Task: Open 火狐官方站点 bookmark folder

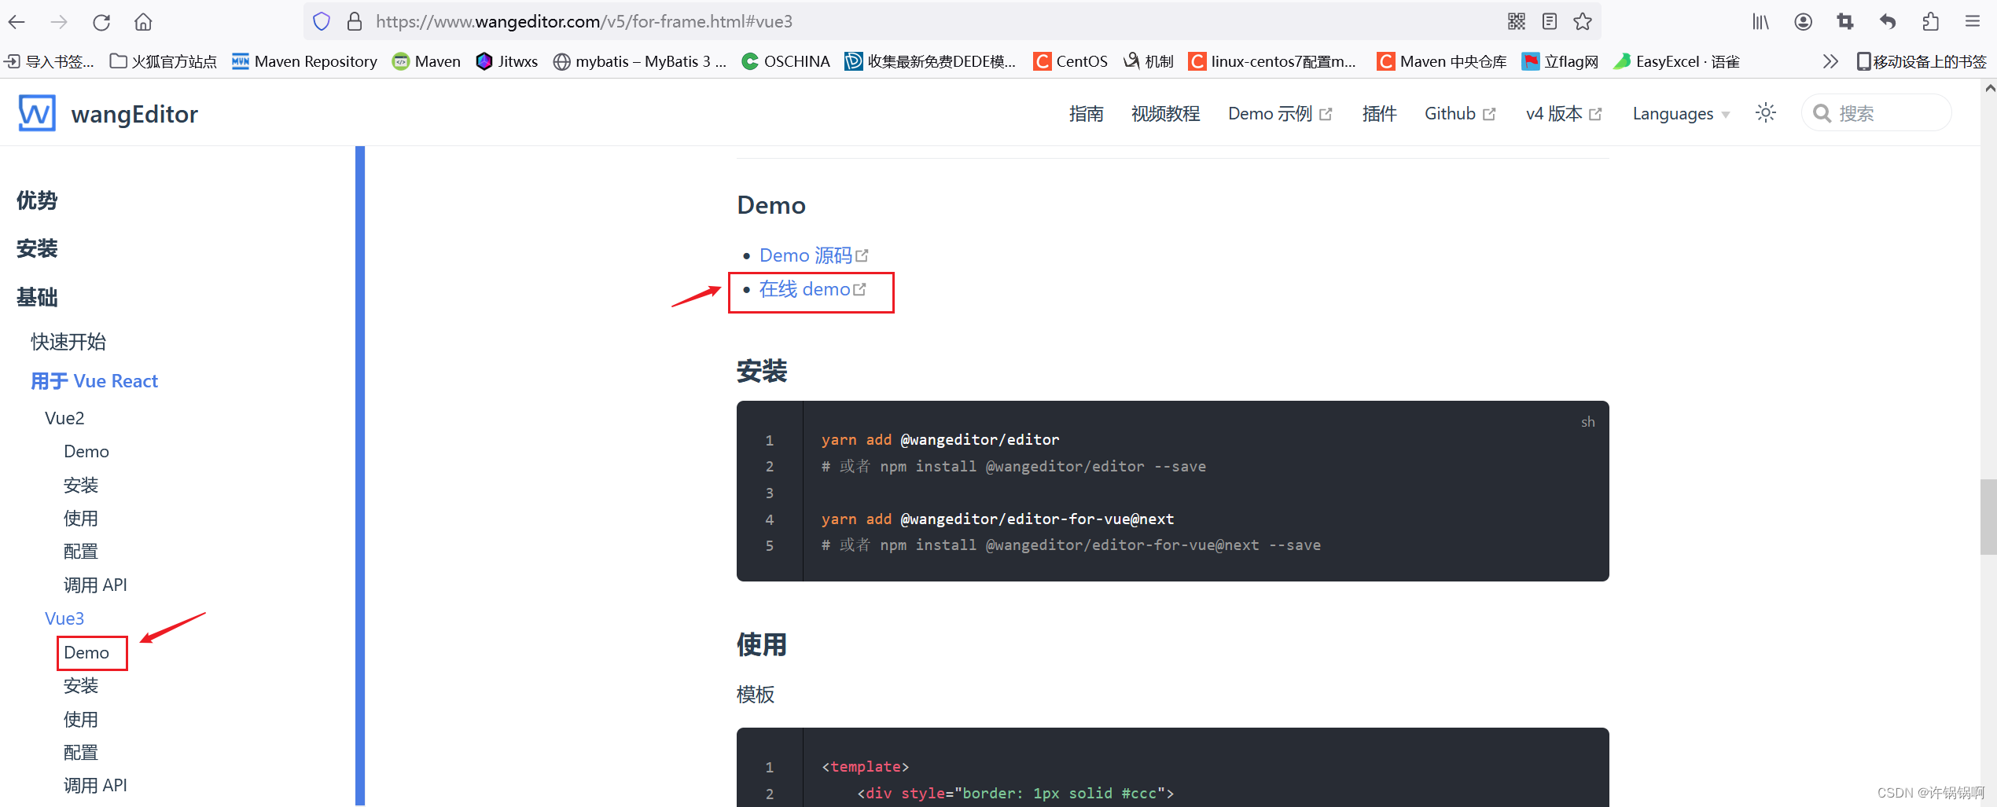Action: (x=164, y=61)
